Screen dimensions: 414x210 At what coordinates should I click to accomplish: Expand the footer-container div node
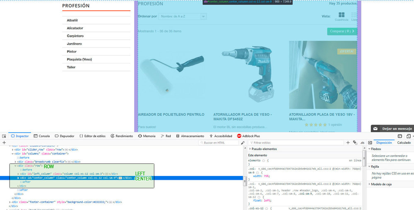pyautogui.click(x=10, y=202)
